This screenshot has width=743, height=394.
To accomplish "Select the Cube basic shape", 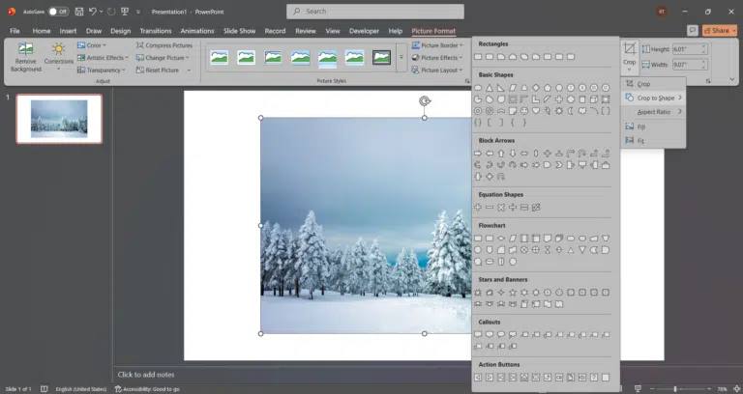I will 594,99.
